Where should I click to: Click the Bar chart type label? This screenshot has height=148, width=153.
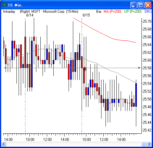click(x=99, y=12)
